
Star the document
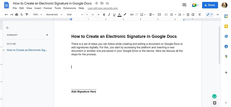click(x=96, y=3)
